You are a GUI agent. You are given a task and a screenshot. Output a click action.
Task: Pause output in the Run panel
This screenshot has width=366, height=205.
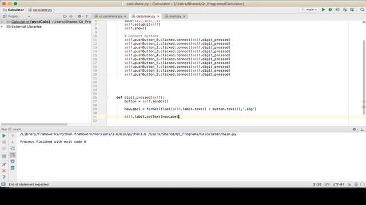coord(4,149)
